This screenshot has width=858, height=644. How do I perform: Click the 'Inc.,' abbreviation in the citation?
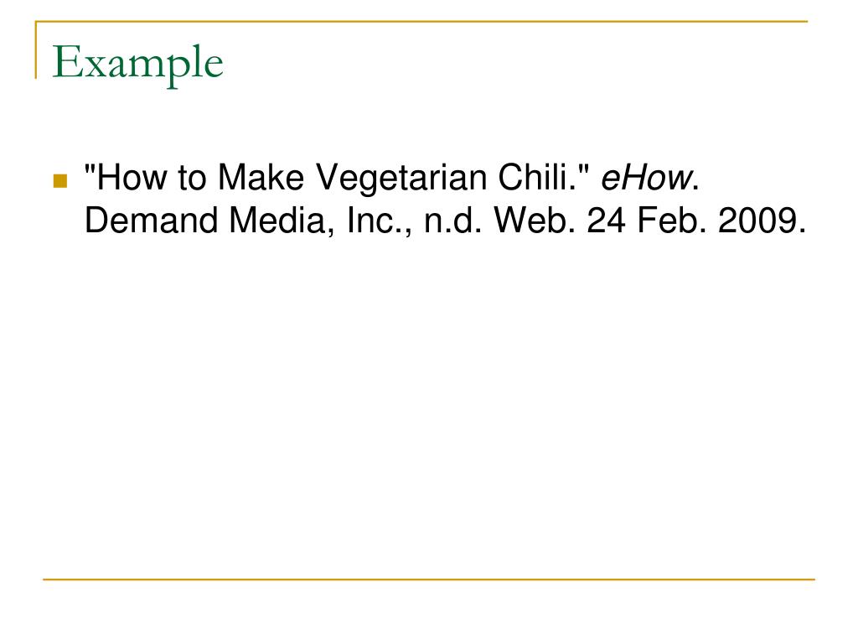click(380, 221)
